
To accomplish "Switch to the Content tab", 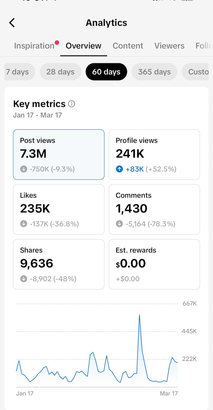I will pos(128,46).
